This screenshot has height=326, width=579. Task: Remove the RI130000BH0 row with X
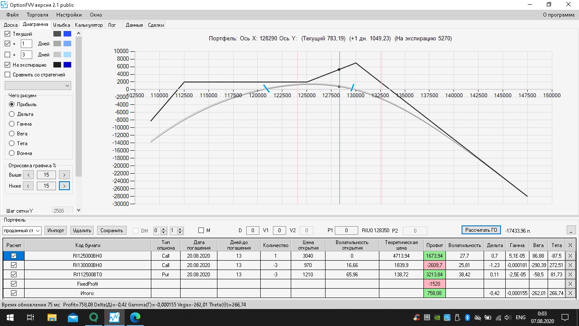pos(570,265)
